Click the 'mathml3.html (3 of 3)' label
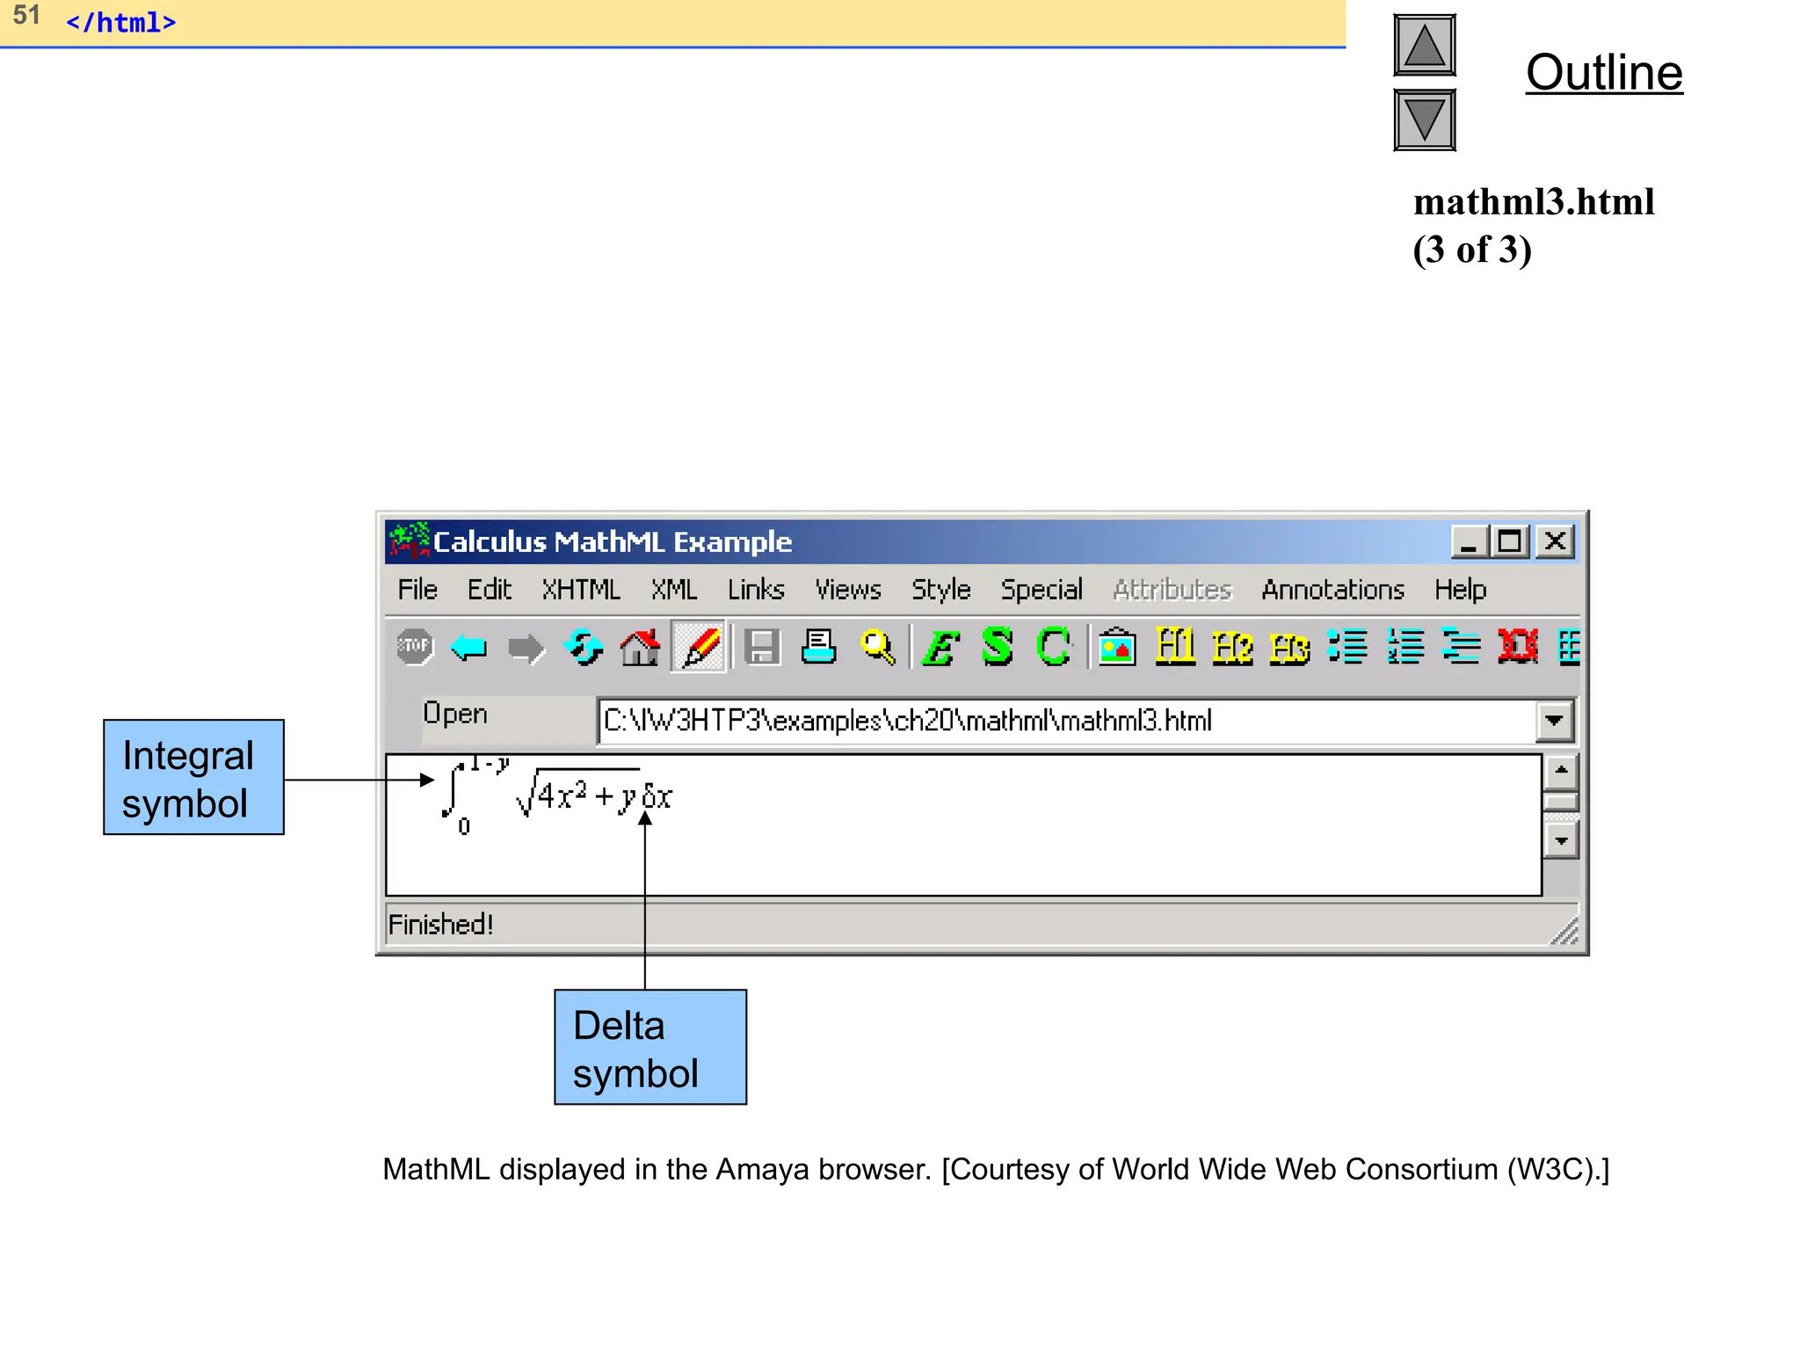The height and width of the screenshot is (1350, 1800). (x=1533, y=226)
